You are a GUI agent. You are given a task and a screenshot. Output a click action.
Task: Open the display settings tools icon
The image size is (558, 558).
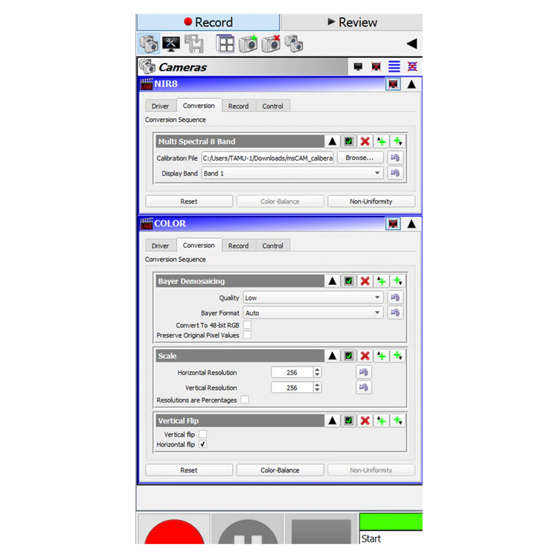(x=171, y=44)
